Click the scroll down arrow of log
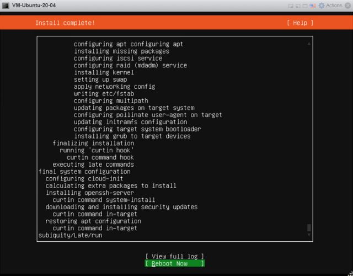 point(309,235)
